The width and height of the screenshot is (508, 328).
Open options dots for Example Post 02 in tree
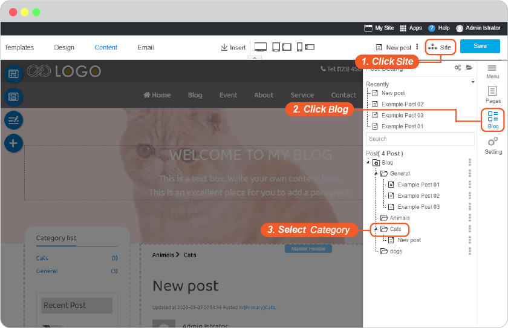pyautogui.click(x=470, y=195)
